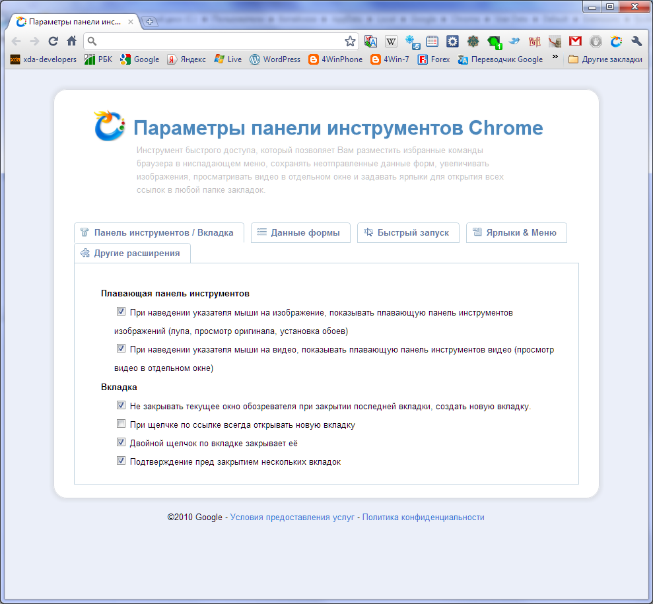This screenshot has width=653, height=604.
Task: Open the 4WinPhone bookmark
Action: 335,59
